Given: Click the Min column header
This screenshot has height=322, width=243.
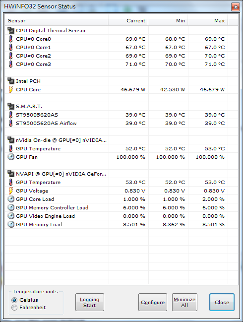Looking at the screenshot, I should click(168, 20).
